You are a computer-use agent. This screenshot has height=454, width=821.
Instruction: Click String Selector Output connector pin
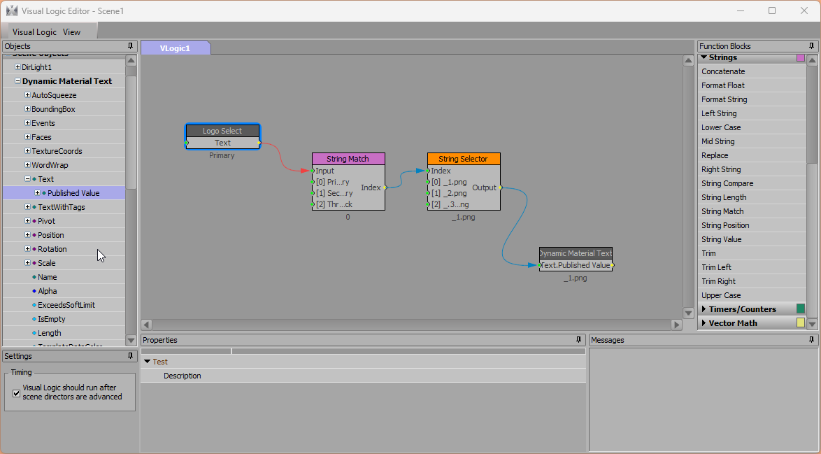click(x=501, y=187)
